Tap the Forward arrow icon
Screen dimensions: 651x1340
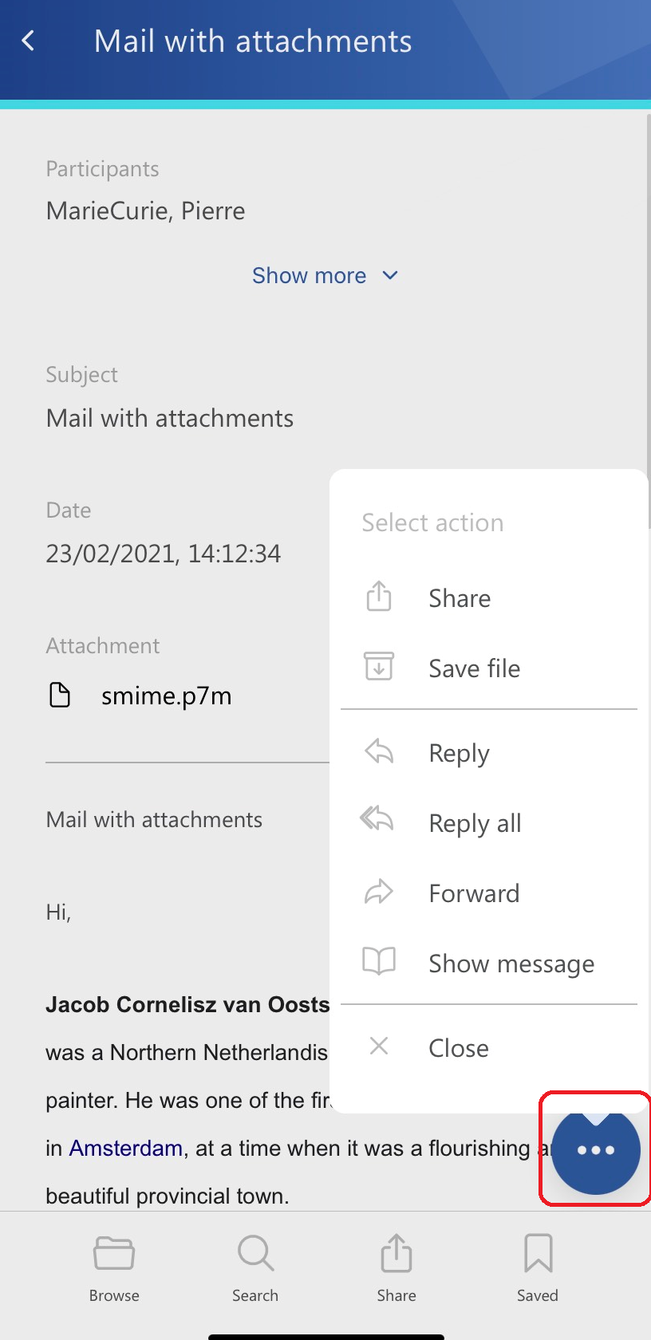click(379, 892)
